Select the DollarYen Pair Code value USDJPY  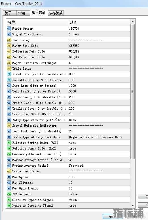click(74, 51)
